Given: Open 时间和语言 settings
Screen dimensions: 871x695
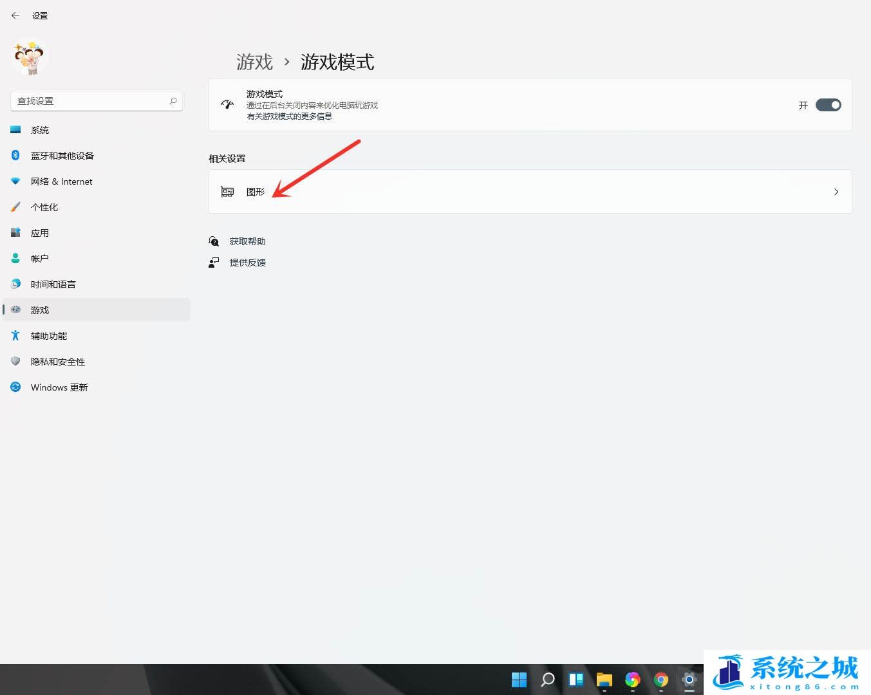Looking at the screenshot, I should coord(53,284).
